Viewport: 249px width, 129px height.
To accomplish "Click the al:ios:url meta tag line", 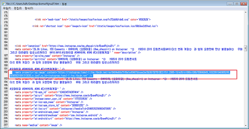I will (65, 109).
